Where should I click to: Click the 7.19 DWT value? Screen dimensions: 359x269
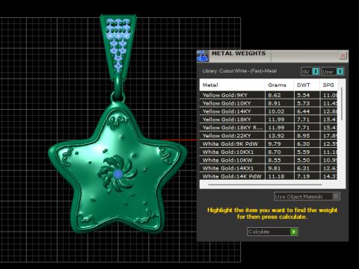point(304,176)
